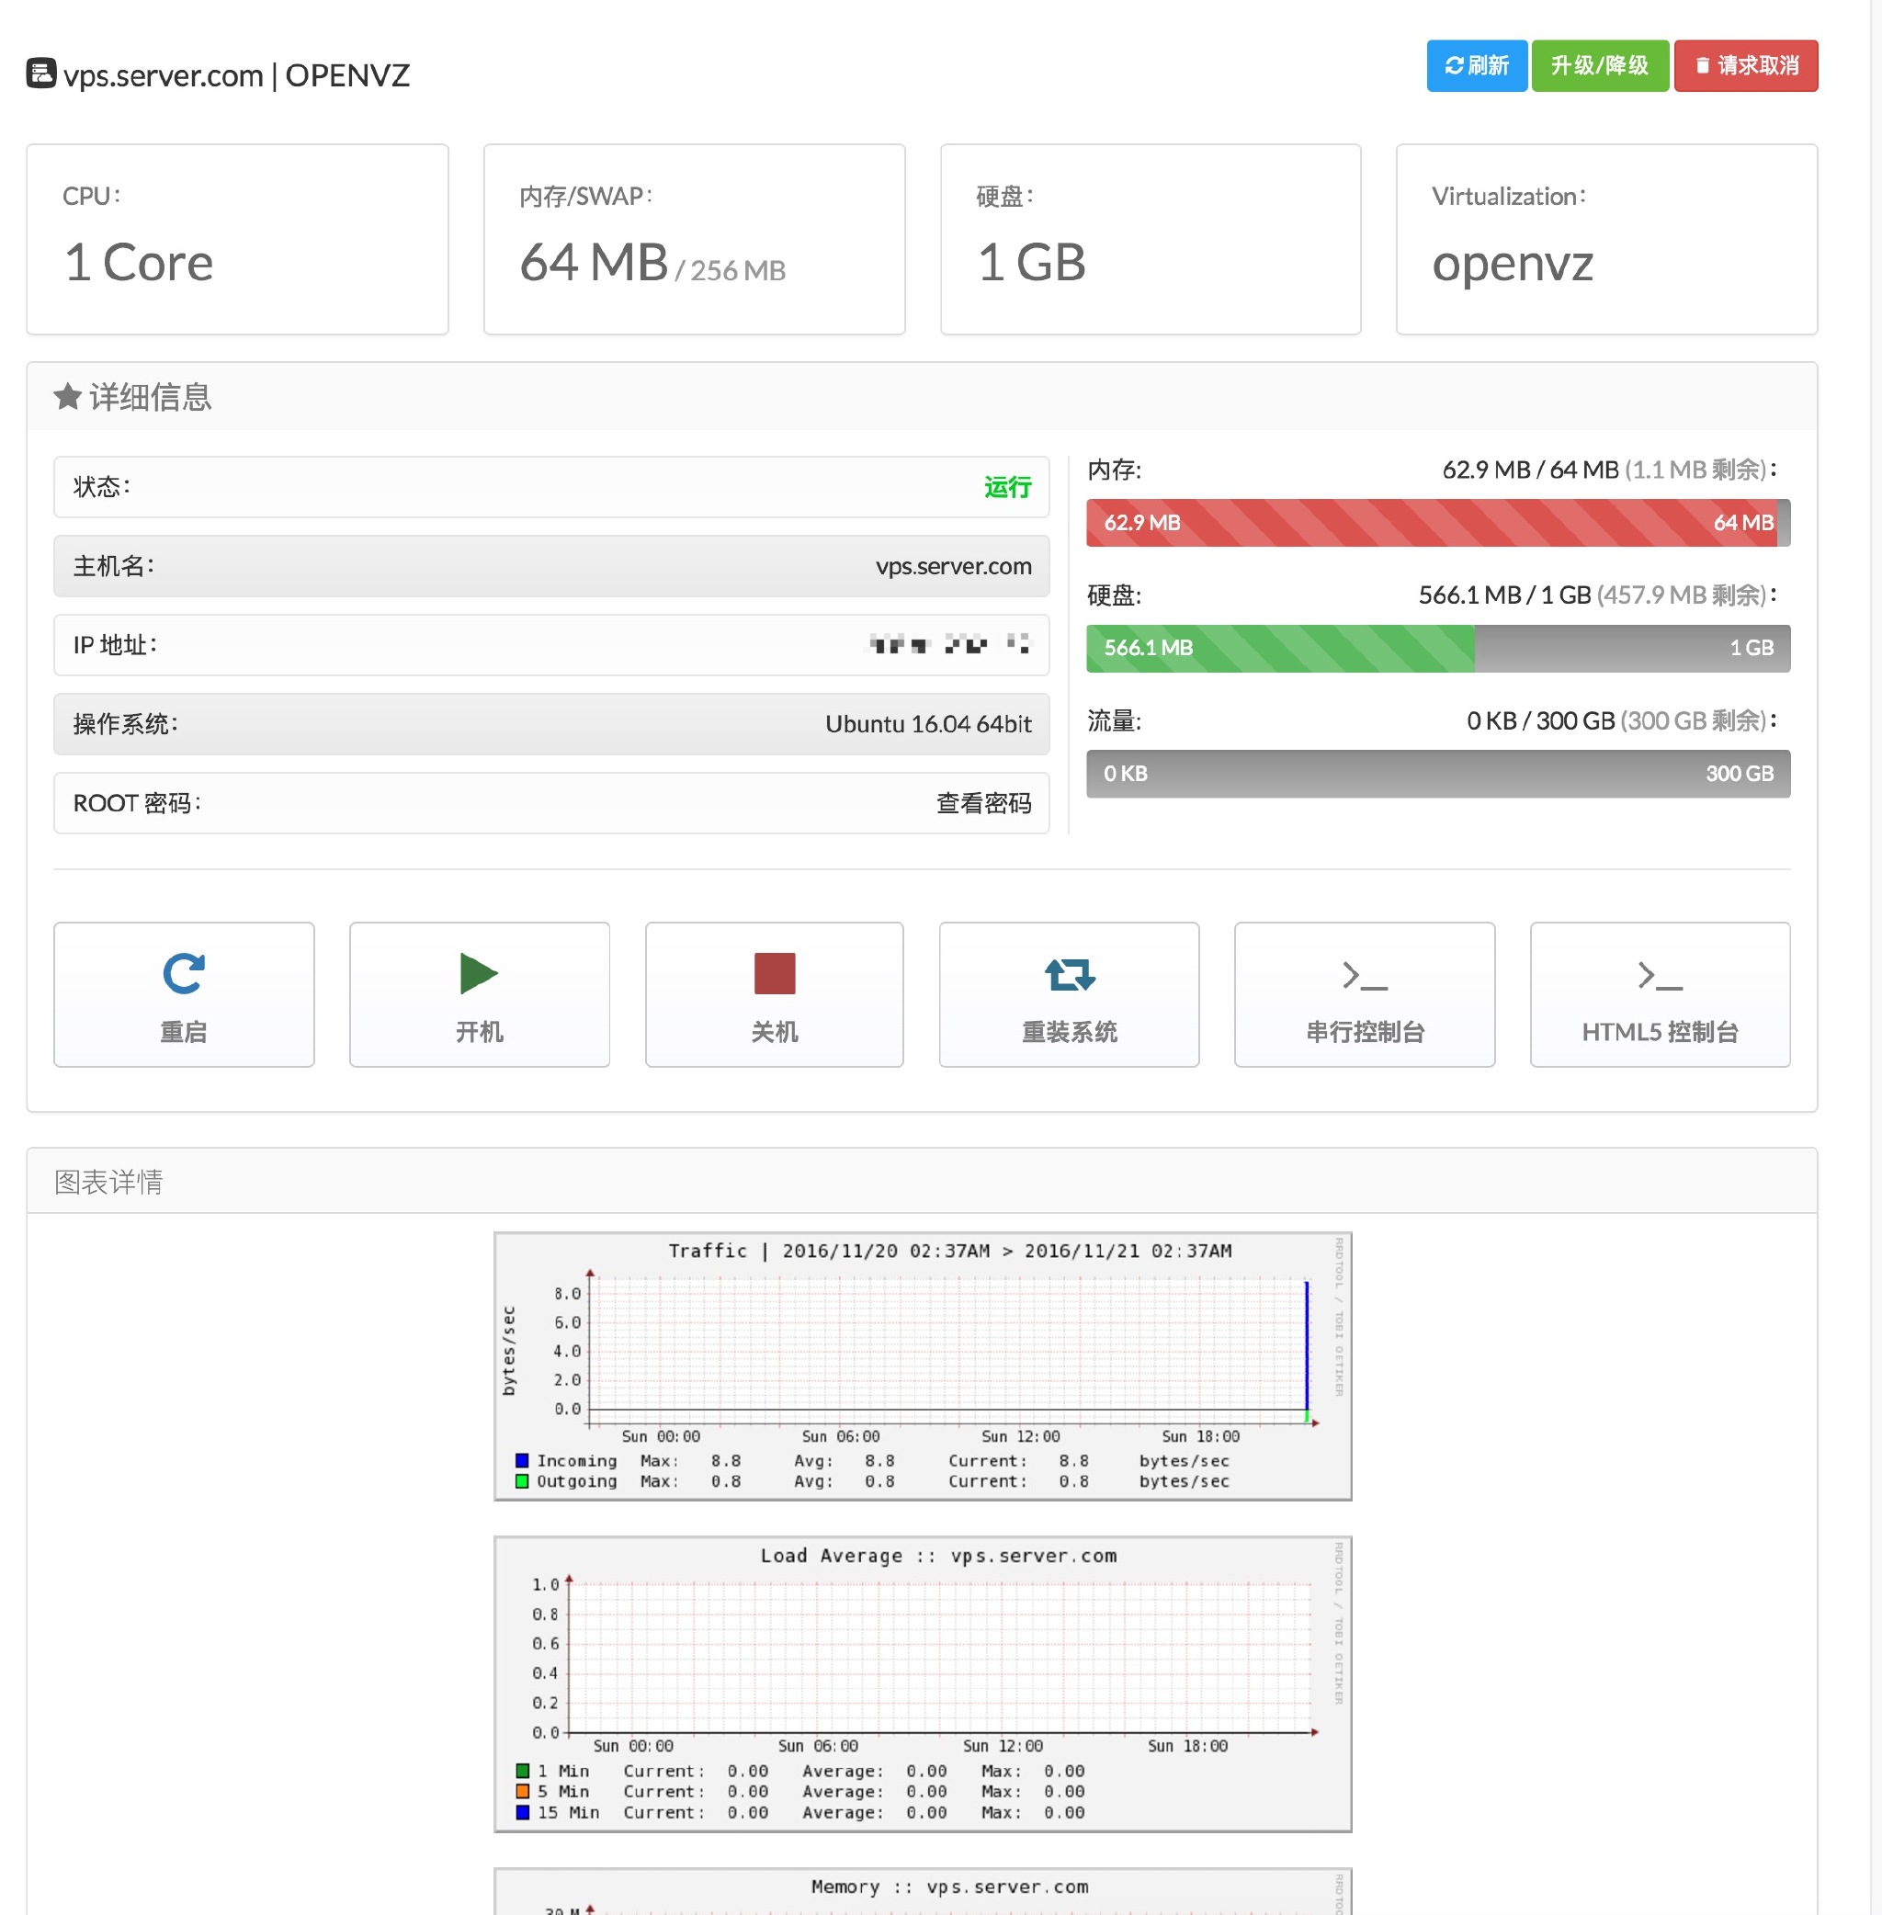Click the 串行控制台 label text
1882x1915 pixels.
[1365, 1031]
